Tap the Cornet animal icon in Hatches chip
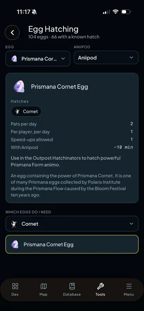Image resolution: width=144 pixels, height=311 pixels. (x=18, y=112)
